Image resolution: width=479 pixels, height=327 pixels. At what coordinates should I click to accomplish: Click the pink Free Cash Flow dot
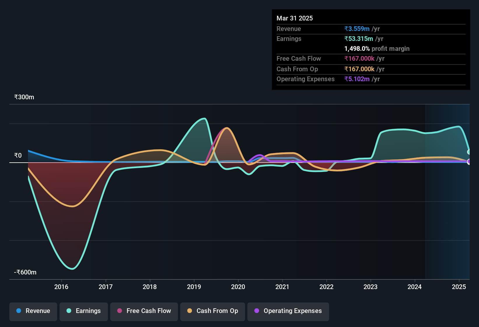[x=120, y=311]
